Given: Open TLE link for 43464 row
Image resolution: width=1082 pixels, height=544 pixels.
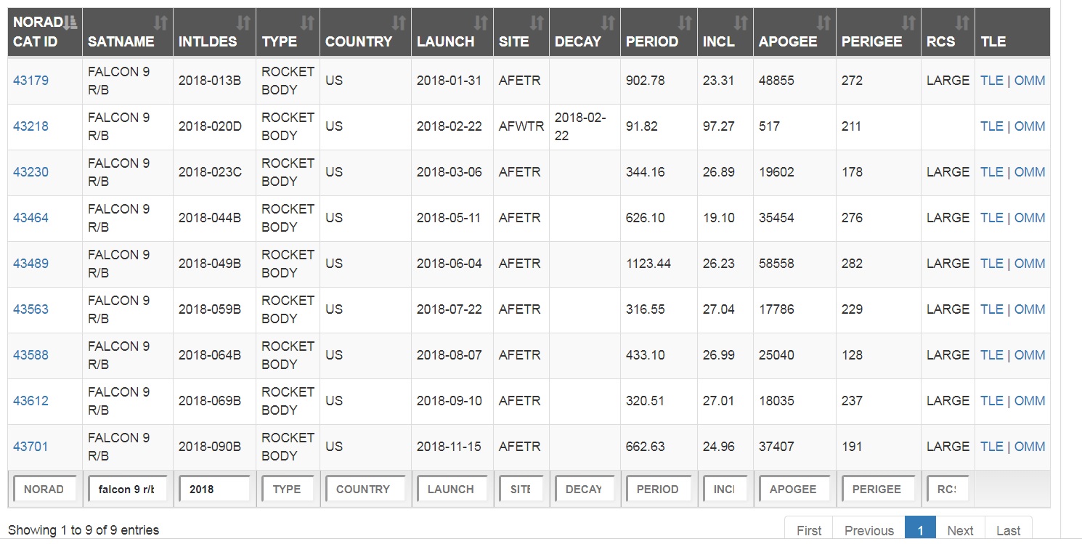Looking at the screenshot, I should click(x=991, y=218).
